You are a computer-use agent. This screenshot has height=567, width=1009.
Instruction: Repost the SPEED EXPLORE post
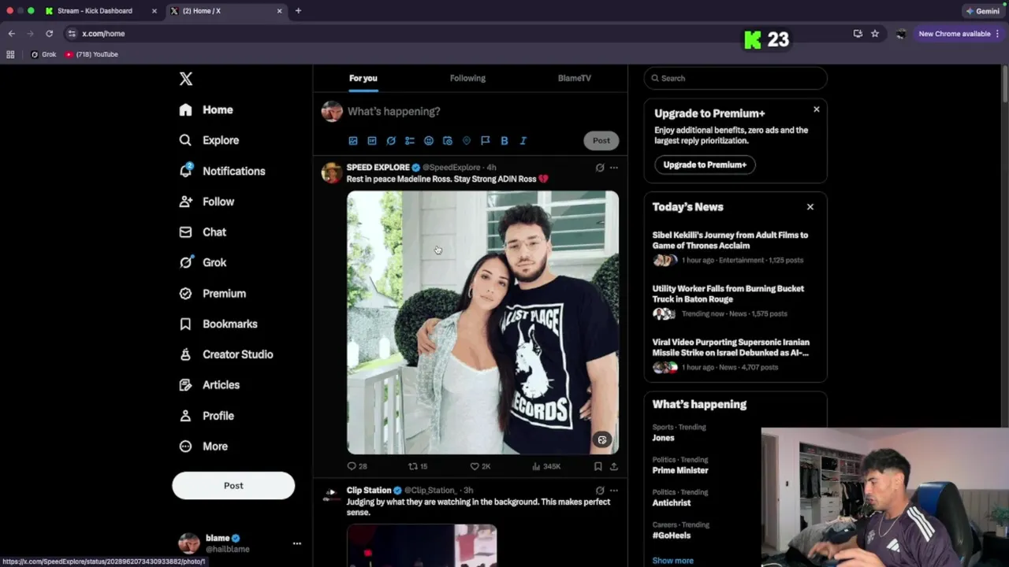click(418, 466)
